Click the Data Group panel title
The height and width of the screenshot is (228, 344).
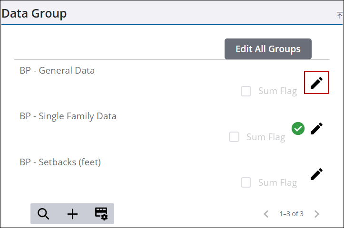pyautogui.click(x=34, y=14)
